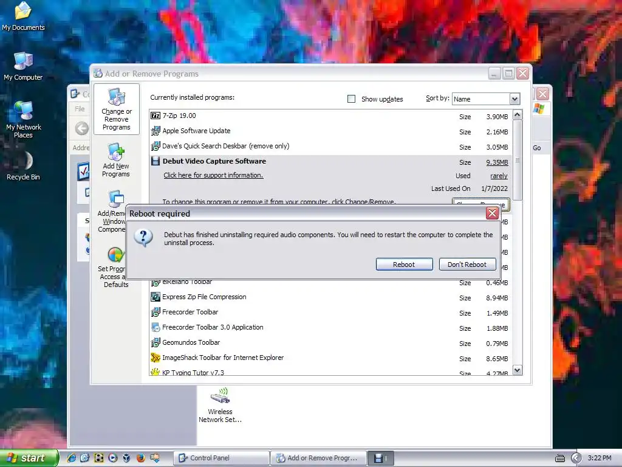Open My Network Places desktop icon
Screen dimensions: 622x467
pyautogui.click(x=24, y=120)
